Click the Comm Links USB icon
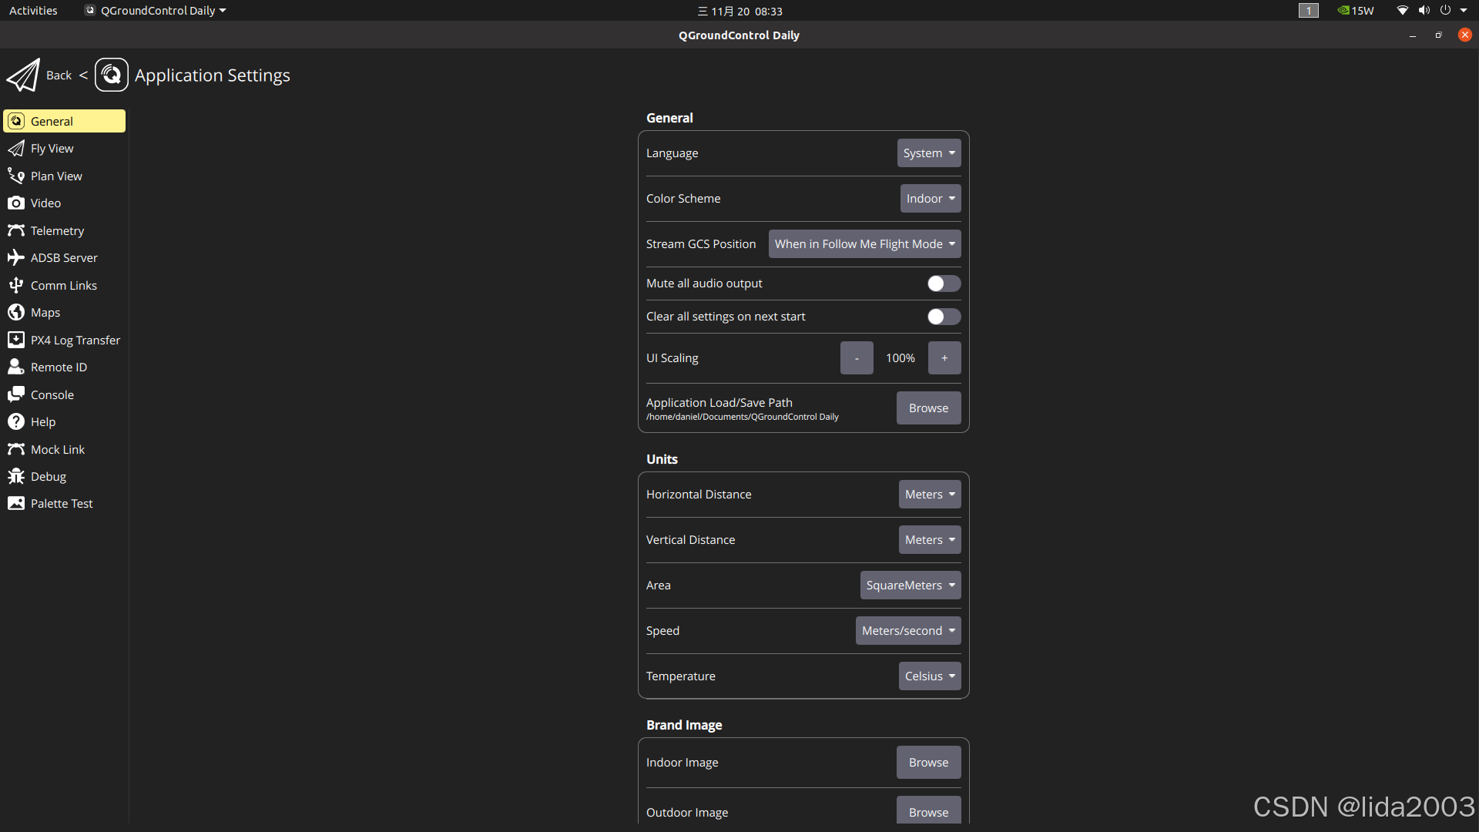This screenshot has height=832, width=1479. click(16, 285)
